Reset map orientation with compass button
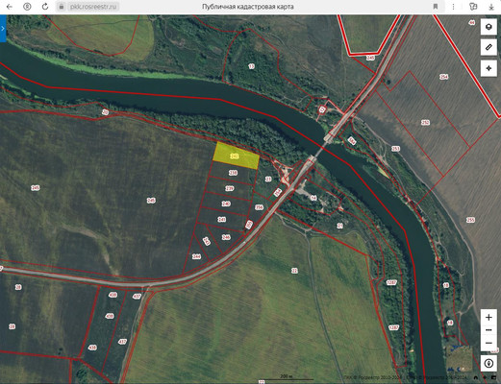Viewport: 501px width, 384px height. pyautogui.click(x=488, y=363)
